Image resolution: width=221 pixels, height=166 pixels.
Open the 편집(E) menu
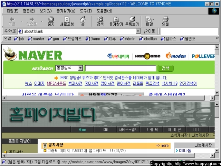point(29,11)
